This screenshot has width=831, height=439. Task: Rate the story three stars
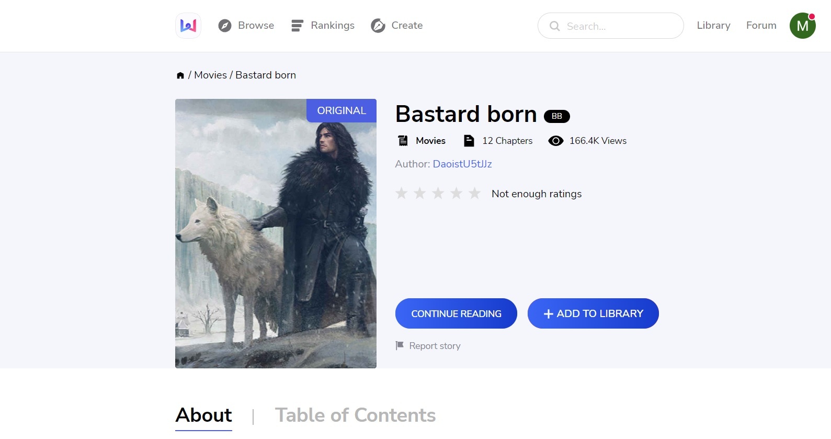pyautogui.click(x=438, y=194)
